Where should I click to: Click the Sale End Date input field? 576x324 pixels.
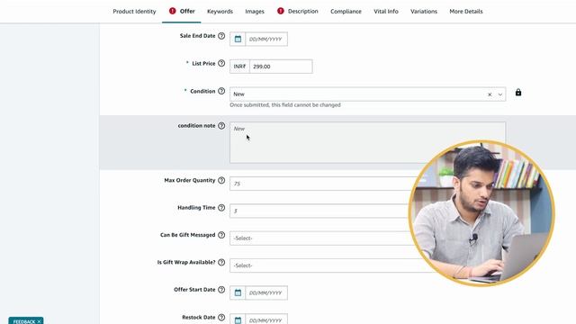tap(266, 39)
